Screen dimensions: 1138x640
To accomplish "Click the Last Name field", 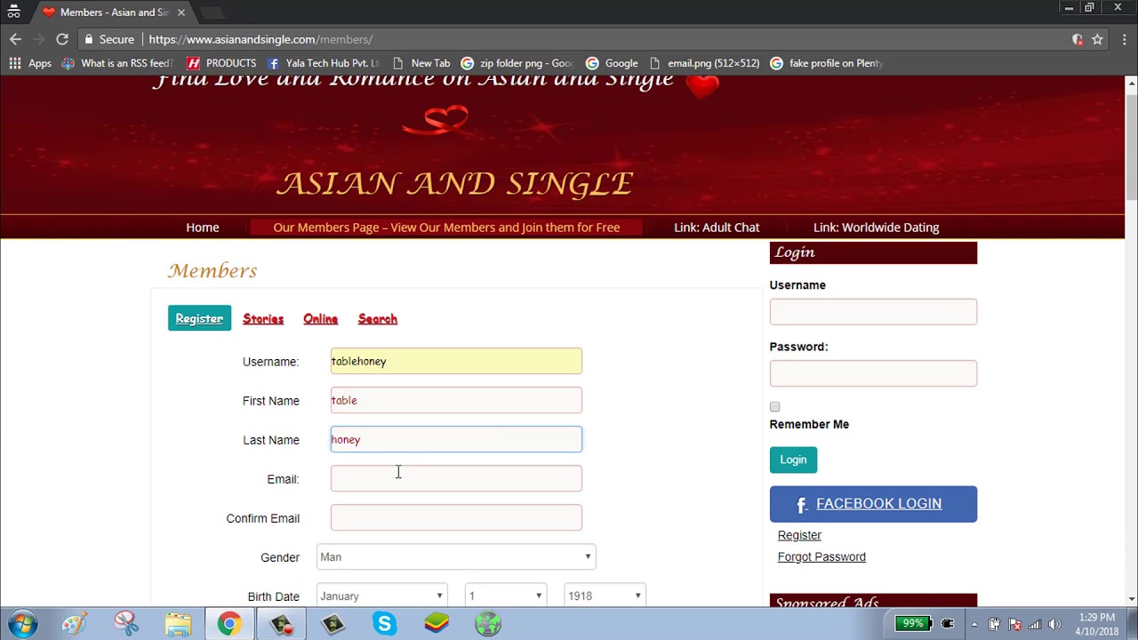I will pyautogui.click(x=456, y=439).
